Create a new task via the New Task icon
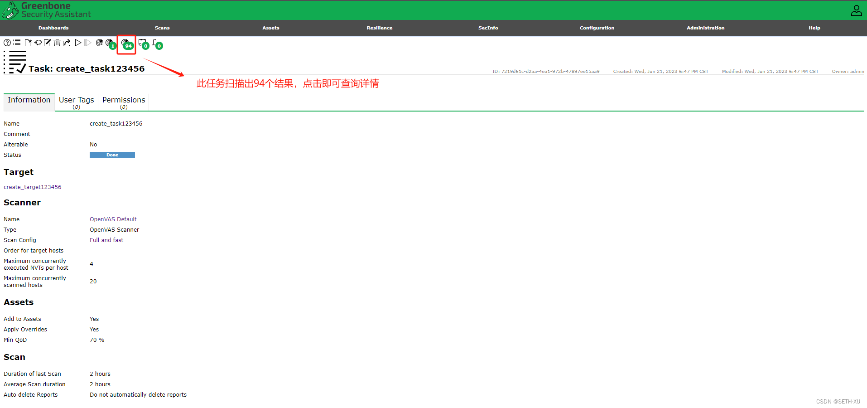 coord(28,43)
